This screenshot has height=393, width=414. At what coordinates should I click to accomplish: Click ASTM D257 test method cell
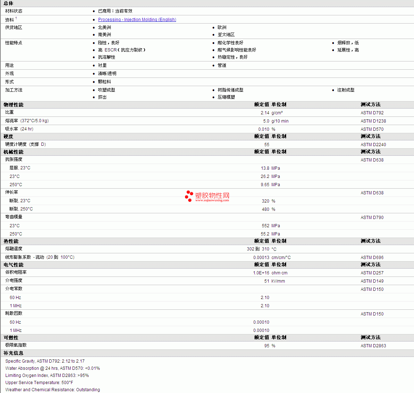click(x=372, y=273)
